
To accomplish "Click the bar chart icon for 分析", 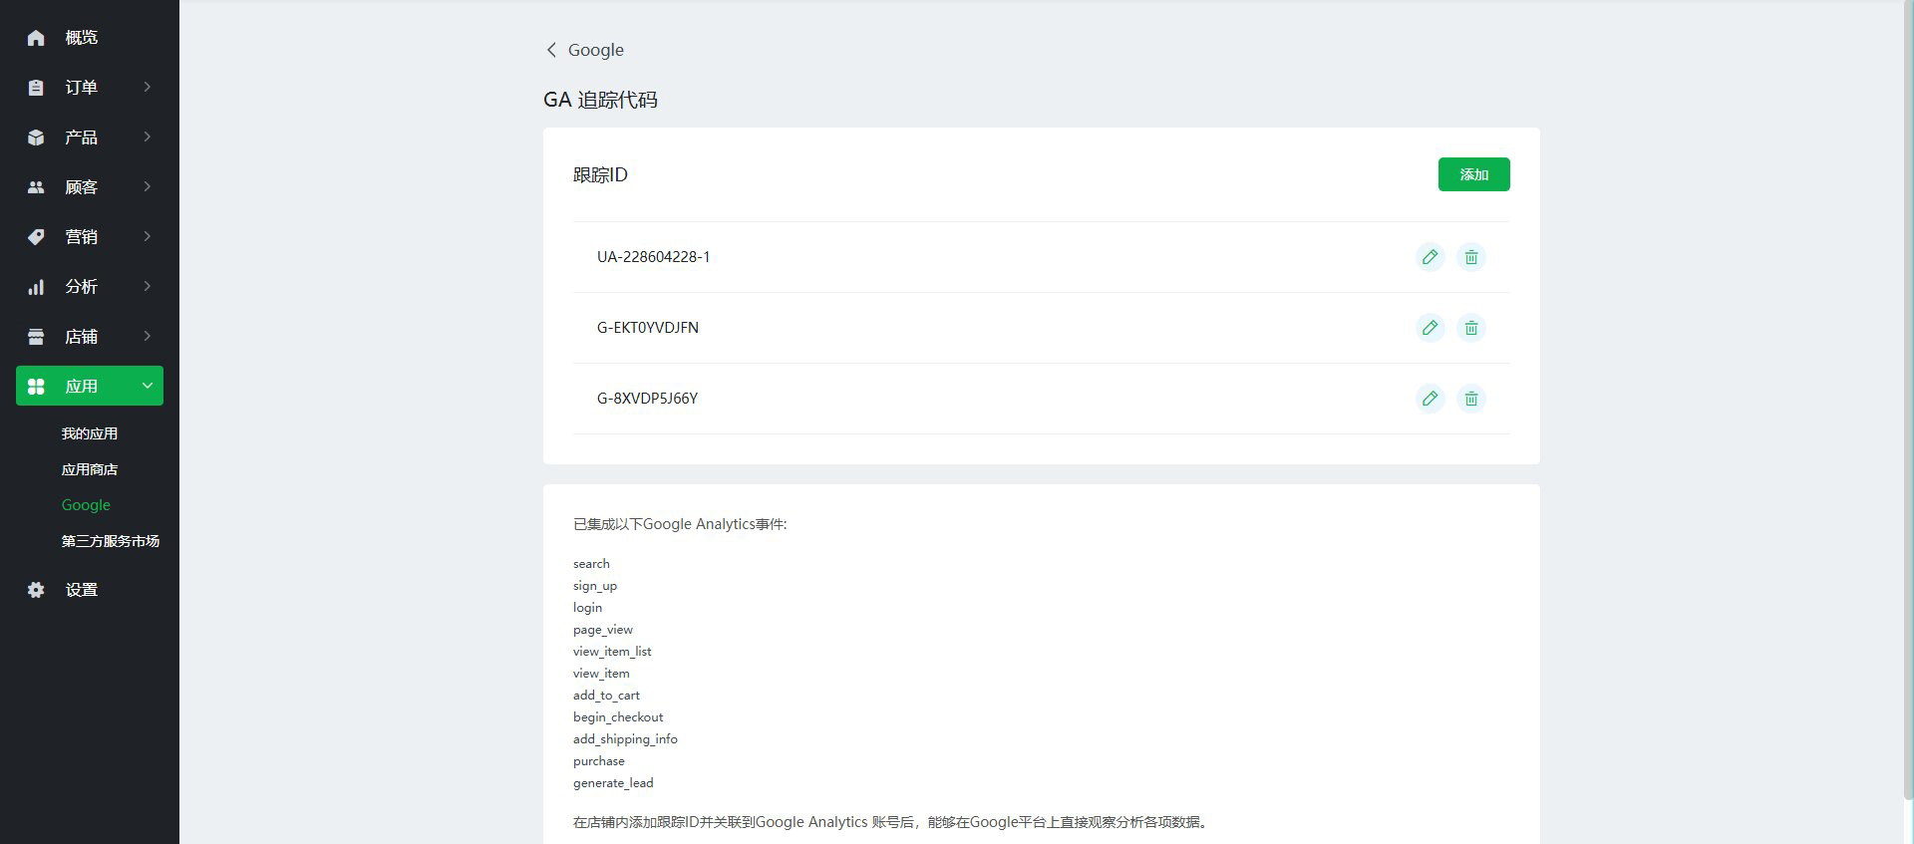I will point(36,287).
